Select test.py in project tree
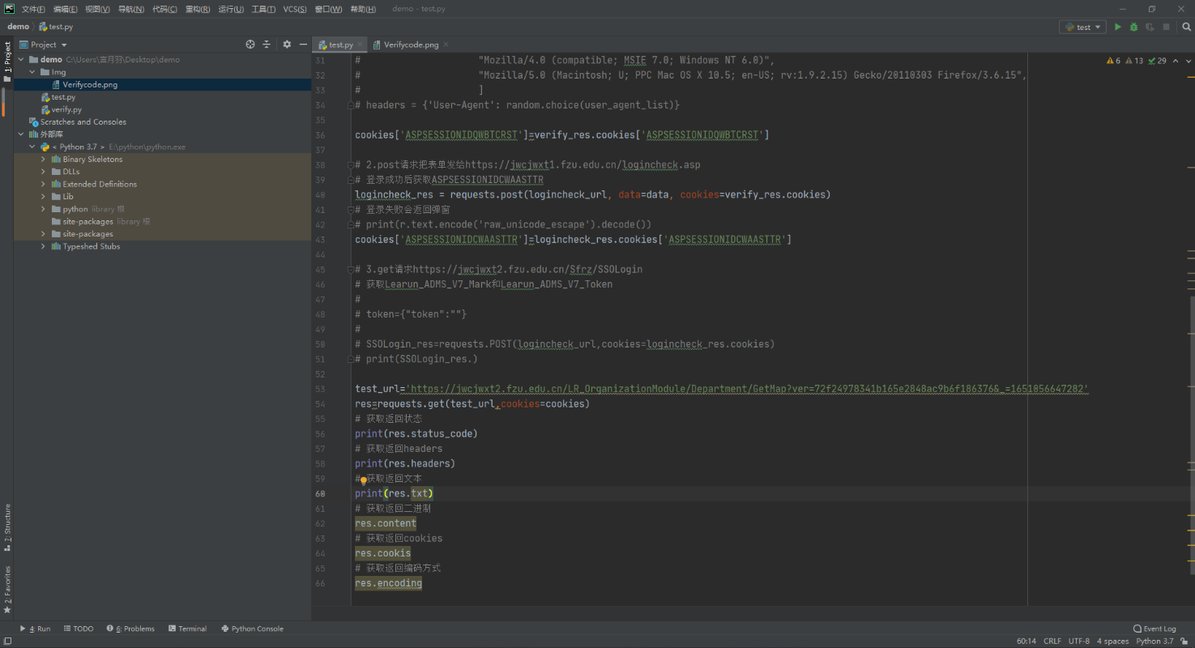This screenshot has height=648, width=1195. point(63,97)
